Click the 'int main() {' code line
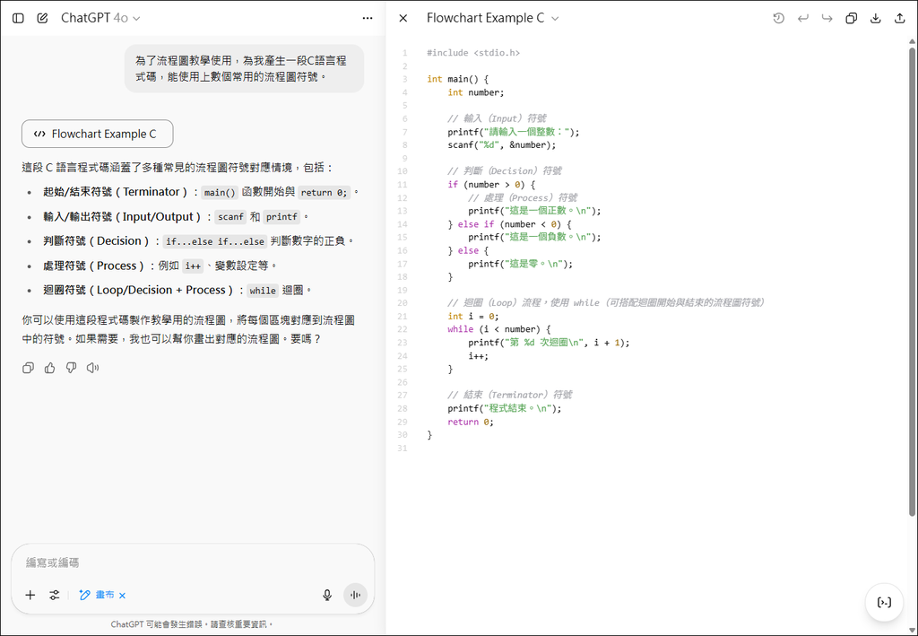This screenshot has width=918, height=636. (457, 79)
